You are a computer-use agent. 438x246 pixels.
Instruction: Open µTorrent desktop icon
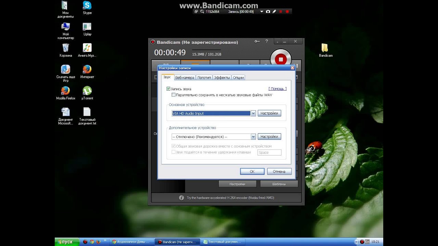pyautogui.click(x=87, y=93)
